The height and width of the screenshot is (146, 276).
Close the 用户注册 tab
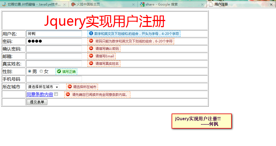coord(271,5)
